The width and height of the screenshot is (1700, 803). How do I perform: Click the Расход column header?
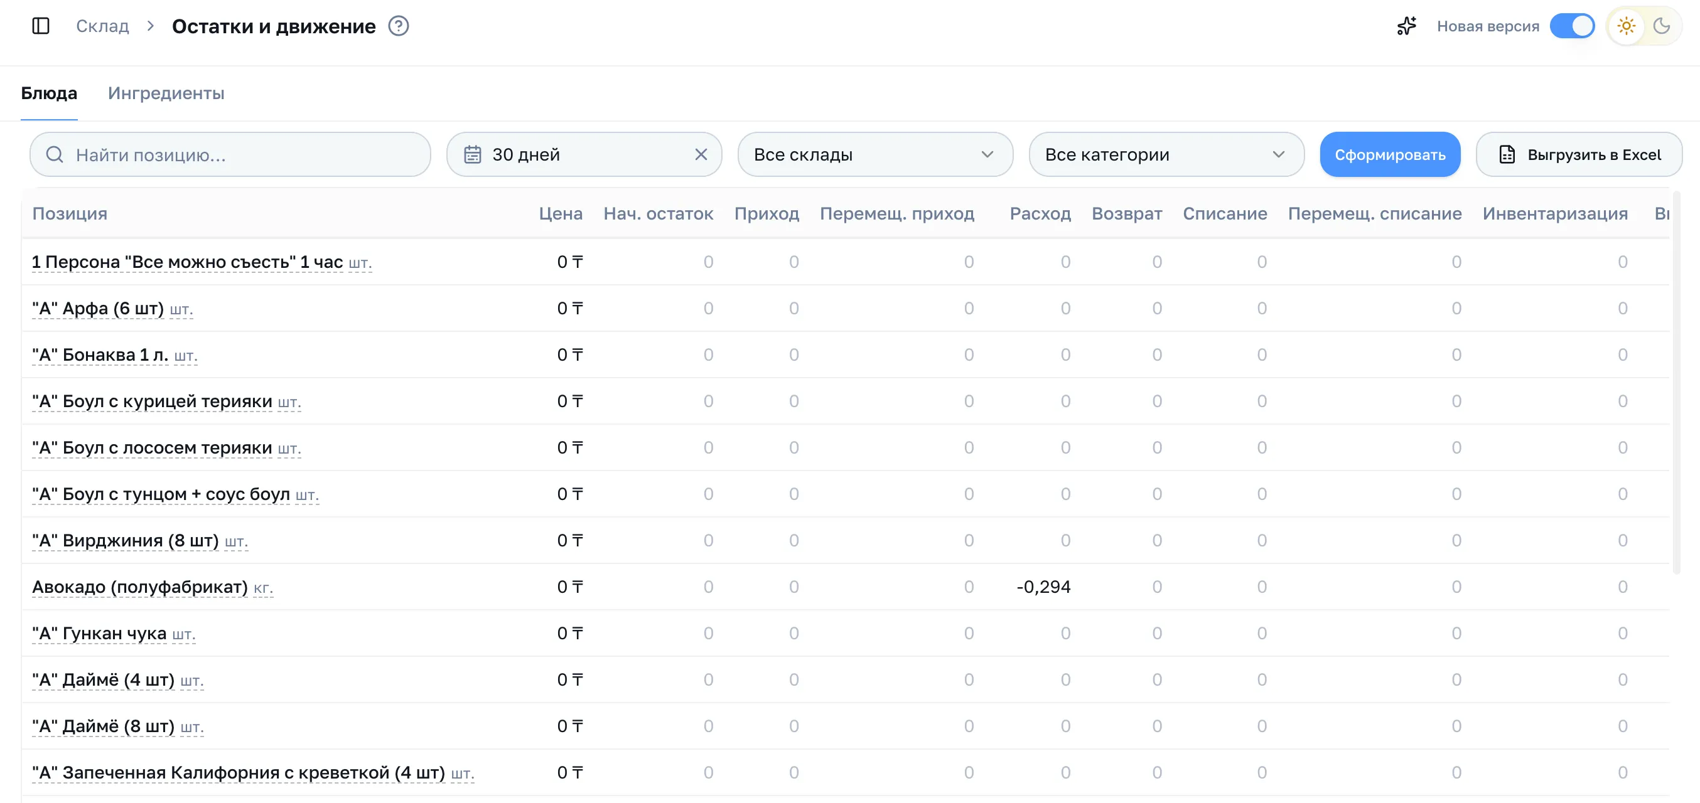pyautogui.click(x=1040, y=213)
